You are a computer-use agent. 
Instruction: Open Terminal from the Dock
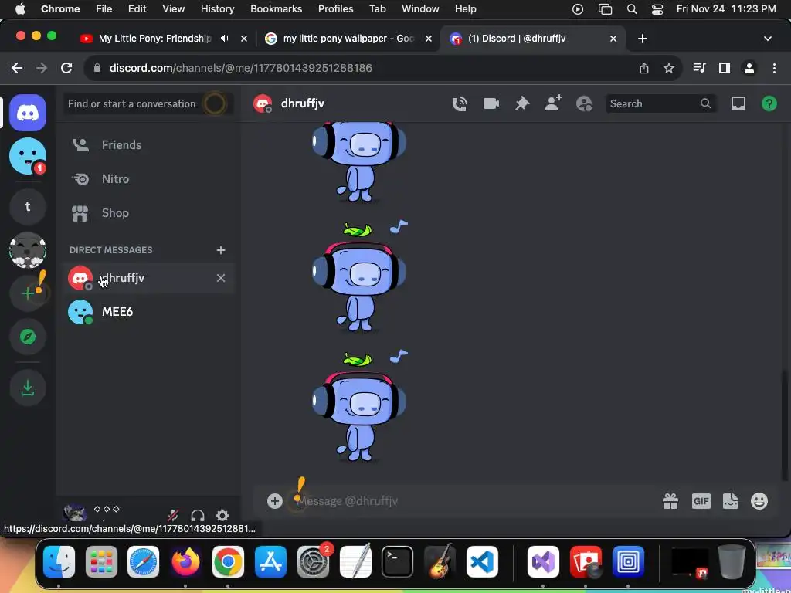click(x=398, y=562)
